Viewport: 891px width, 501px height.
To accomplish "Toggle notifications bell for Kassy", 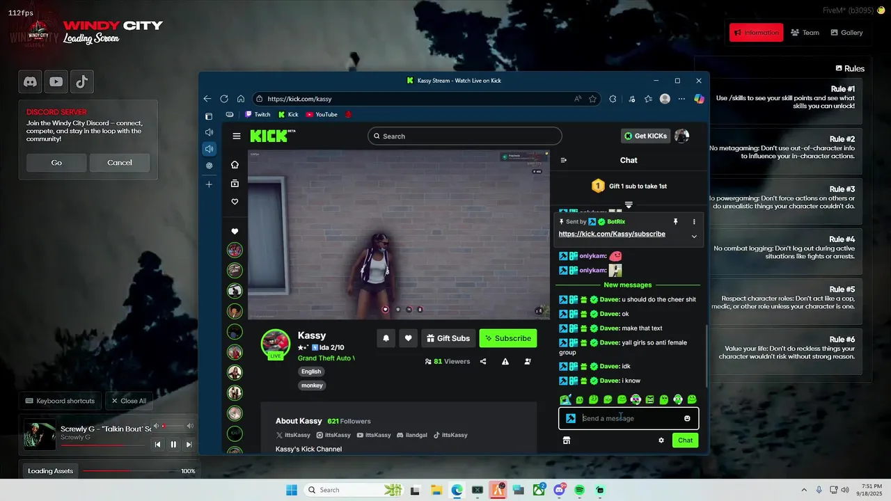I will click(x=386, y=338).
